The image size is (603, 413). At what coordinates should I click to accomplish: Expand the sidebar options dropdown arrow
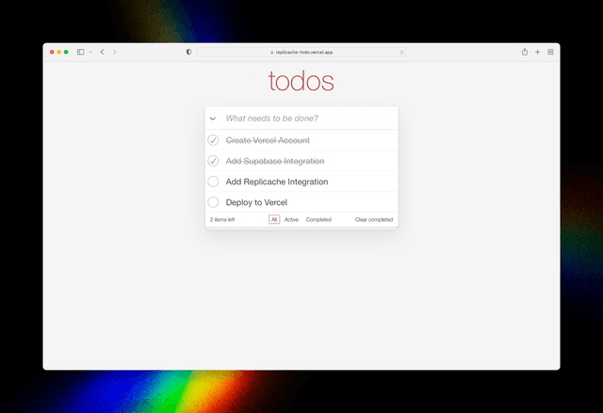pos(90,52)
